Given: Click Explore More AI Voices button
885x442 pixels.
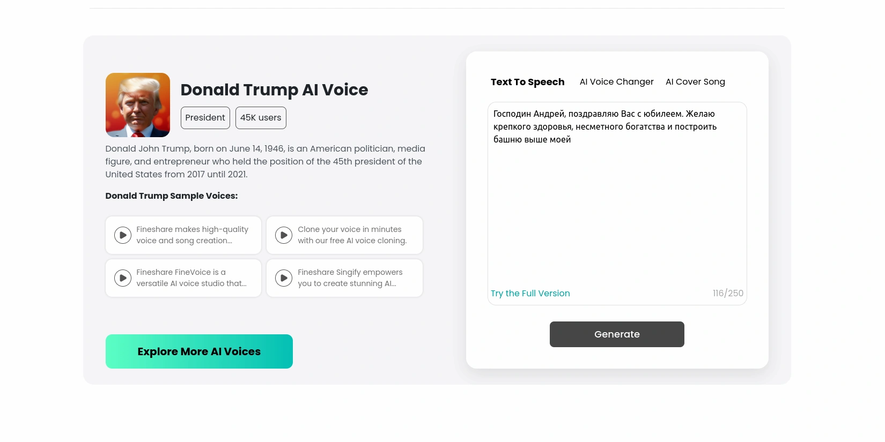Looking at the screenshot, I should 199,351.
